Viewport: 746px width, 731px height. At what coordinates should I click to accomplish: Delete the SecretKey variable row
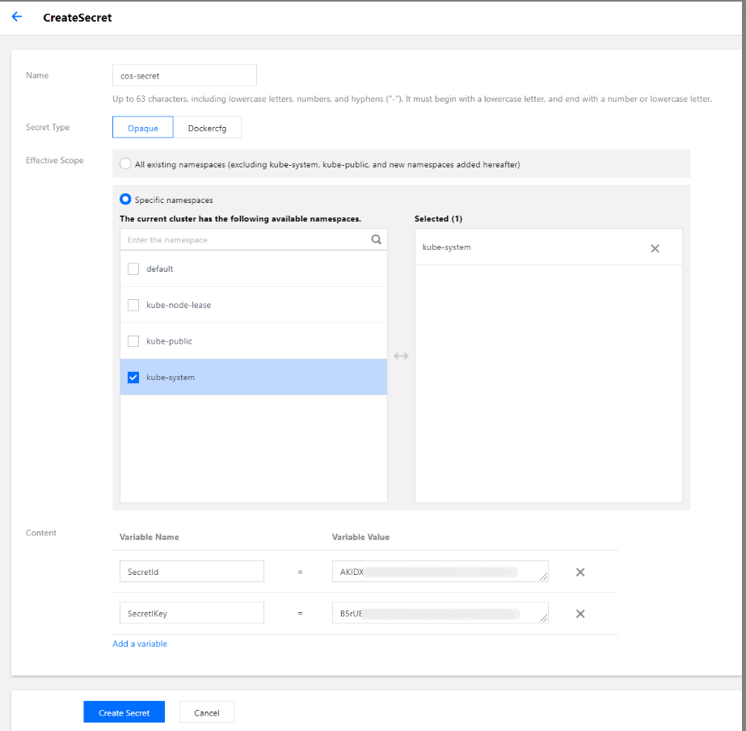point(580,613)
